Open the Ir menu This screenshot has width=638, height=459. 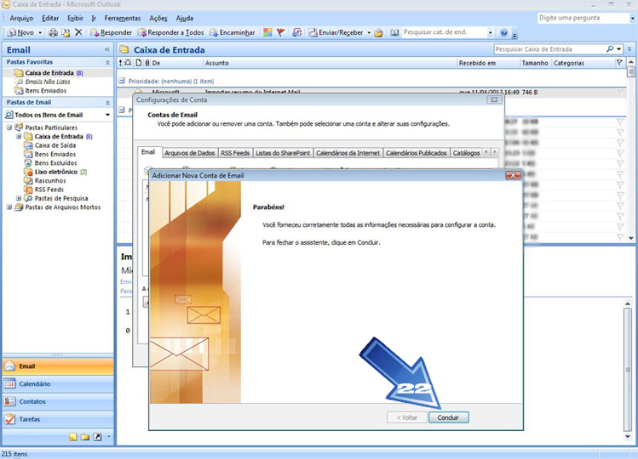tap(94, 19)
